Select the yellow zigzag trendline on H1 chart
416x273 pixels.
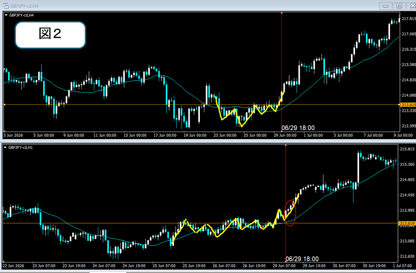235,219
